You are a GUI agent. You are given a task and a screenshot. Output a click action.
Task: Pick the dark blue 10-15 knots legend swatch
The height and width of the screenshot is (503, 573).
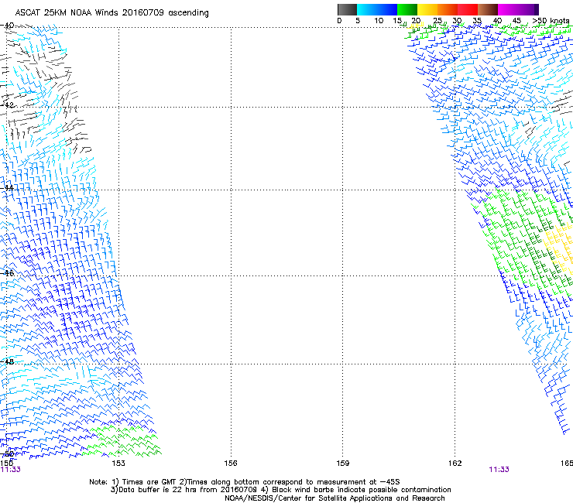point(387,9)
